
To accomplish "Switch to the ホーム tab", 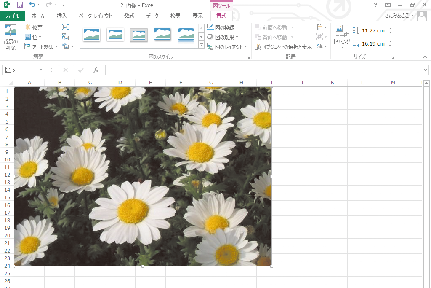I will (x=38, y=16).
